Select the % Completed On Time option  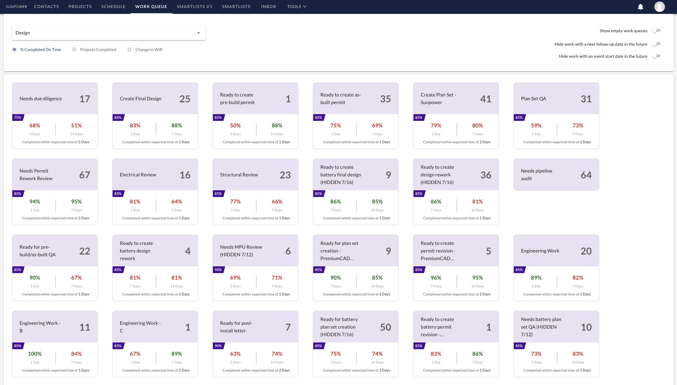tap(14, 49)
